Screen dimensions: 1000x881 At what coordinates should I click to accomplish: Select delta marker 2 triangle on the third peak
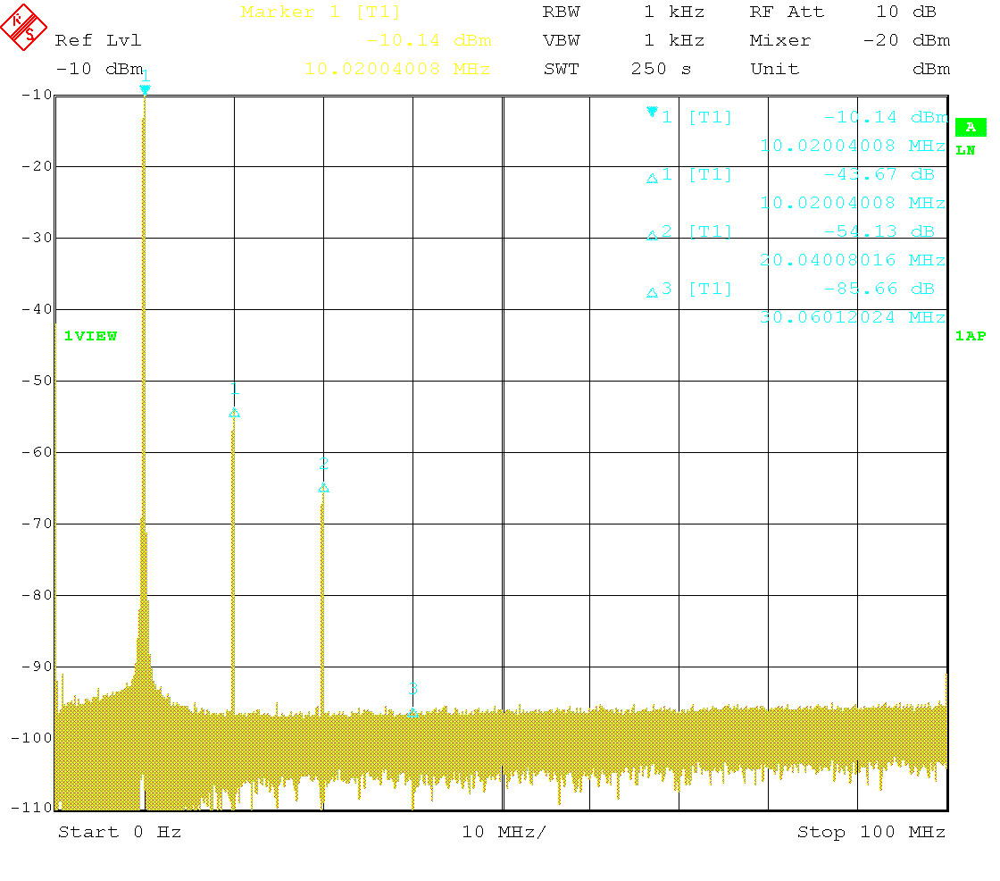click(x=323, y=489)
